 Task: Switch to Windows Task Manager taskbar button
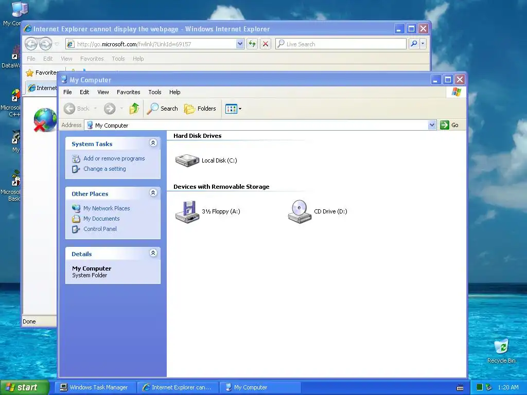coord(95,387)
